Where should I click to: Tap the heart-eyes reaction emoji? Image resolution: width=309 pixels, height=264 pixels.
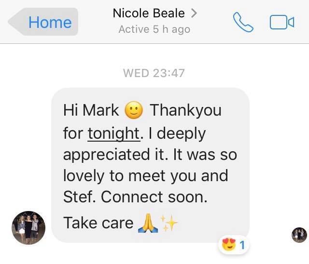pyautogui.click(x=229, y=244)
